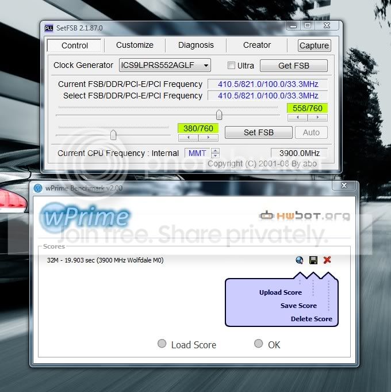Click the HWBOT.org logo
The height and width of the screenshot is (392, 391).
tap(304, 215)
